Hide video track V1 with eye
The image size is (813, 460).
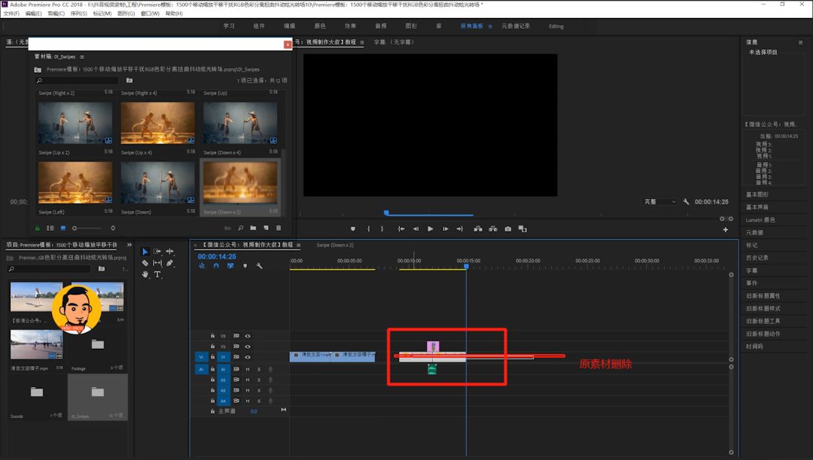(x=248, y=357)
